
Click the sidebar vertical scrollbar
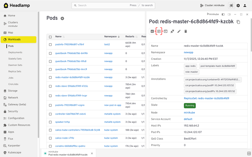(38, 74)
